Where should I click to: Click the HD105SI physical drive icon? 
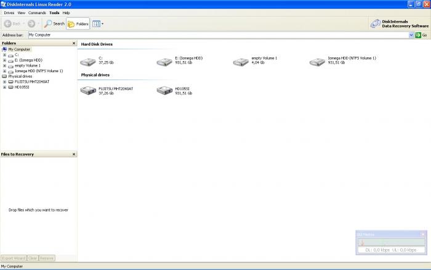point(164,90)
